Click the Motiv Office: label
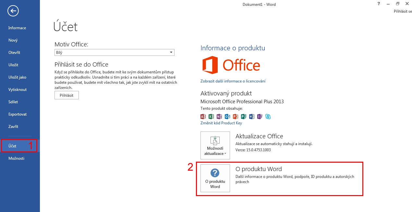This screenshot has width=412, height=212. click(71, 44)
